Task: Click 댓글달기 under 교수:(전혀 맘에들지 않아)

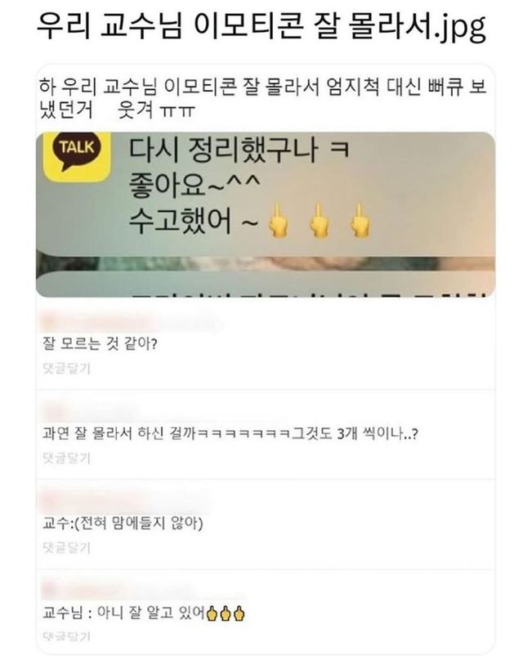Action: 66,547
